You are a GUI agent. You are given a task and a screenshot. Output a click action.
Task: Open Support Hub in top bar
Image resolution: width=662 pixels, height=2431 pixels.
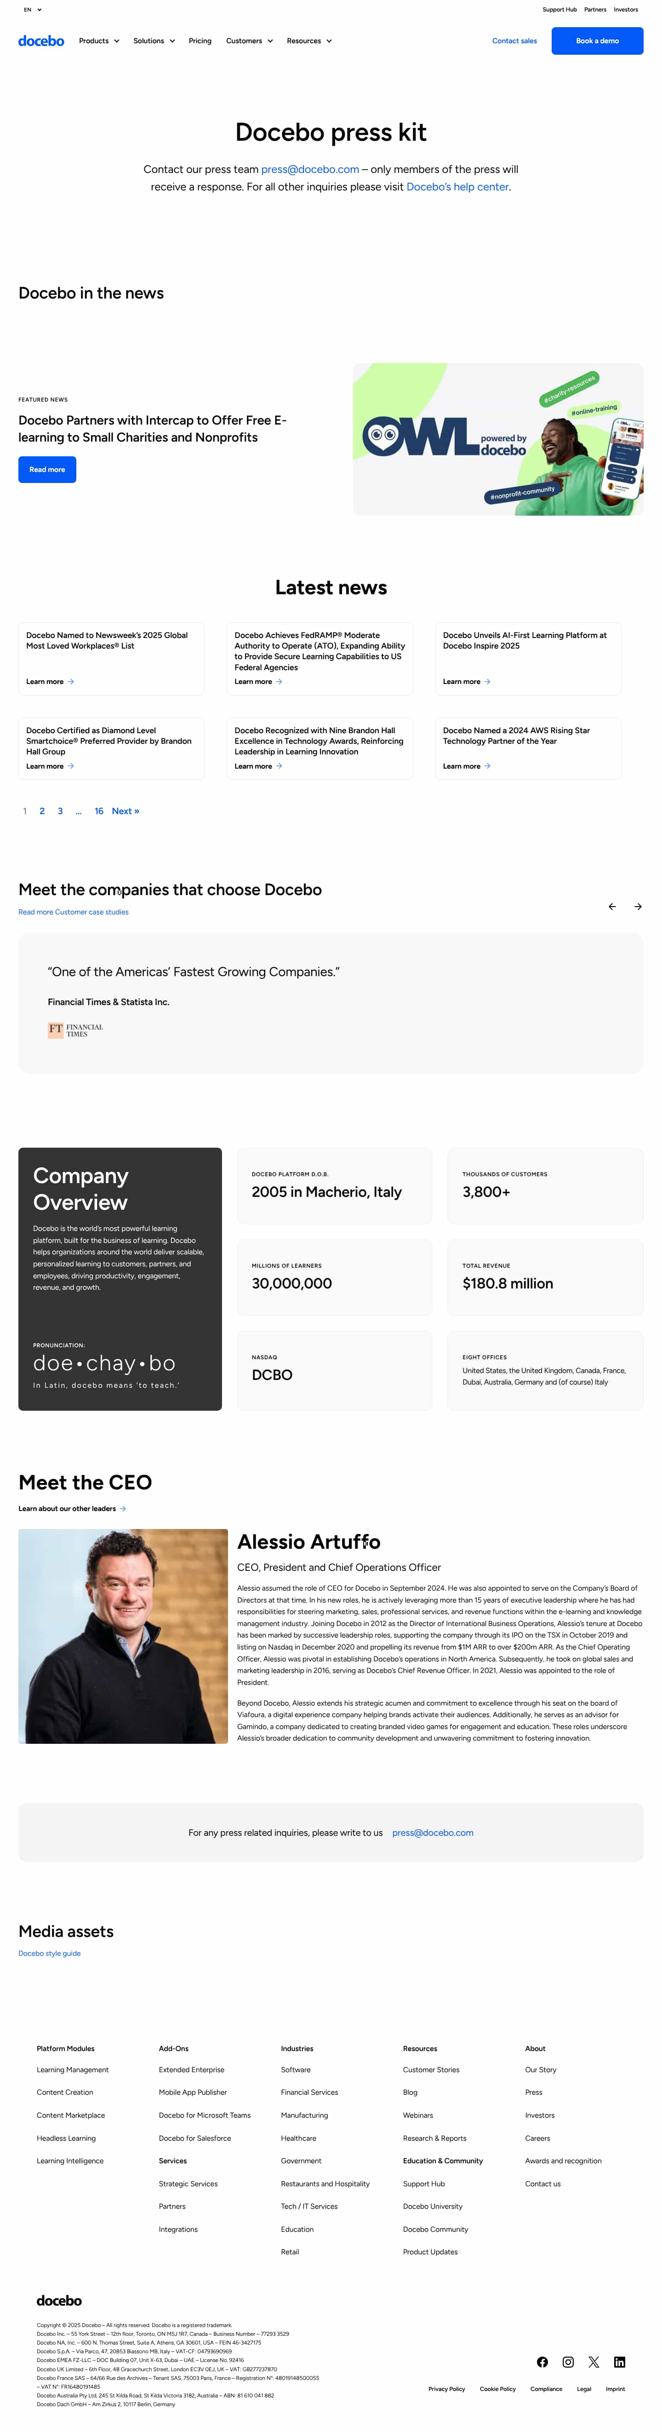coord(559,10)
